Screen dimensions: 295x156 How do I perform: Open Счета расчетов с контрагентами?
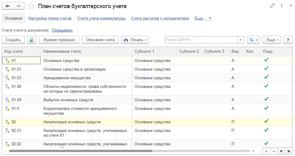pos(160,18)
